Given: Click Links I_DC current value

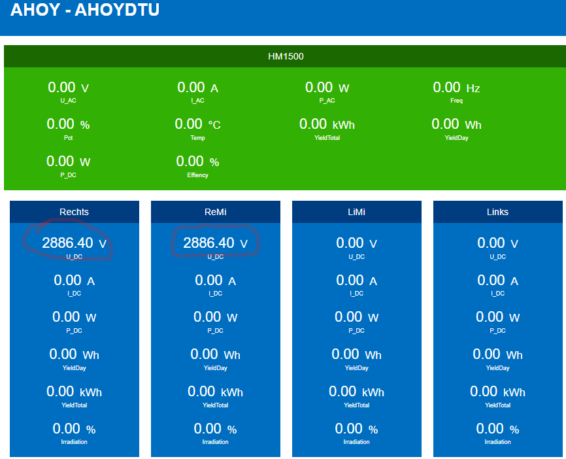Looking at the screenshot, I should 498,280.
